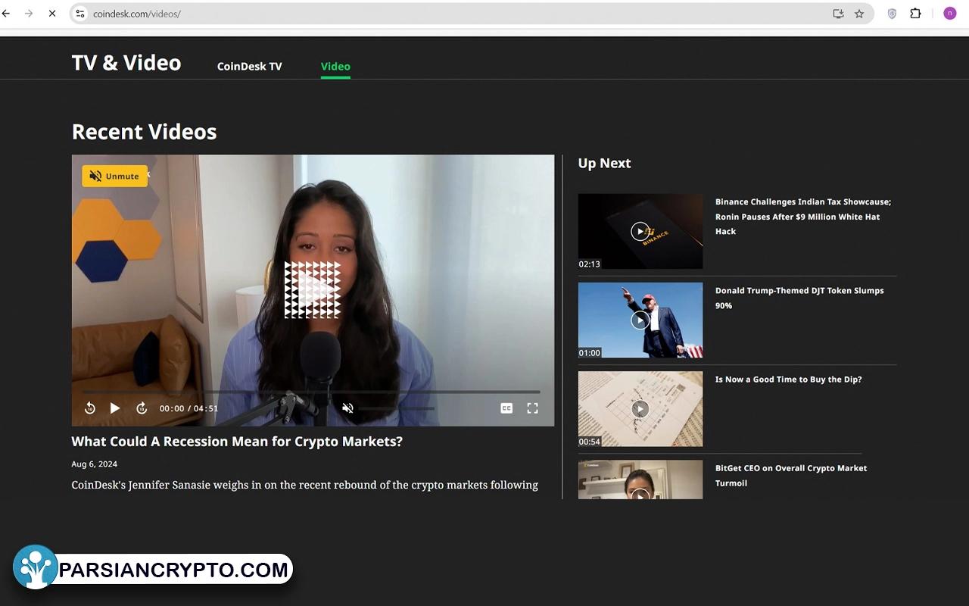Screen dimensions: 969x606
Task: Skip forward 10 seconds in the player
Action: [x=142, y=408]
